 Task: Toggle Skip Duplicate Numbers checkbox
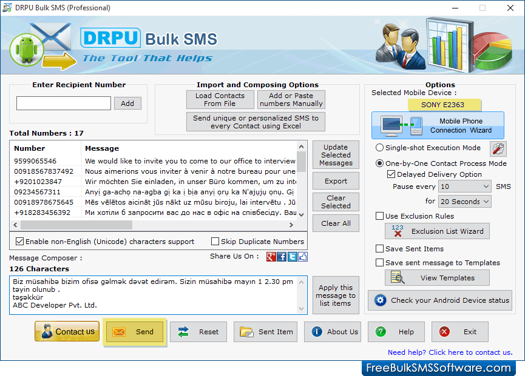(215, 241)
